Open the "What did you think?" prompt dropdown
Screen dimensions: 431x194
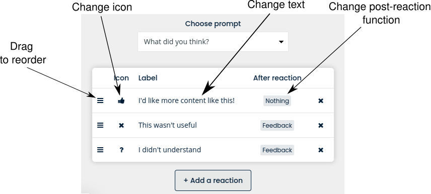(213, 42)
